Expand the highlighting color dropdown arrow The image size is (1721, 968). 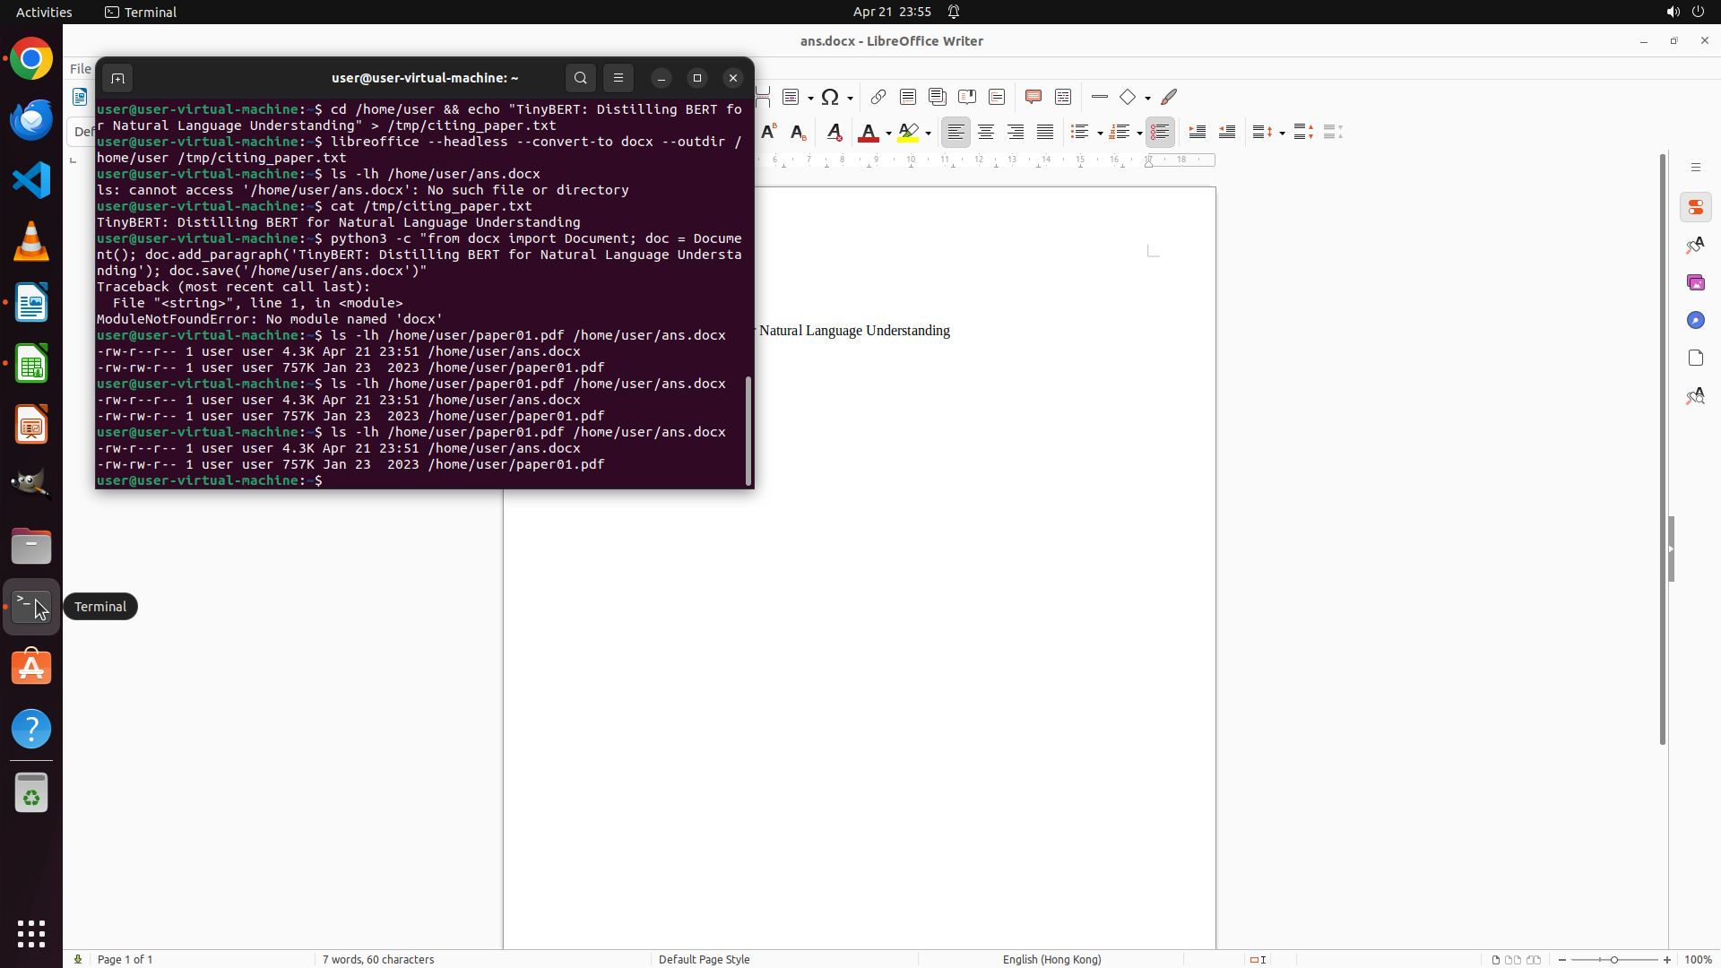coord(928,134)
